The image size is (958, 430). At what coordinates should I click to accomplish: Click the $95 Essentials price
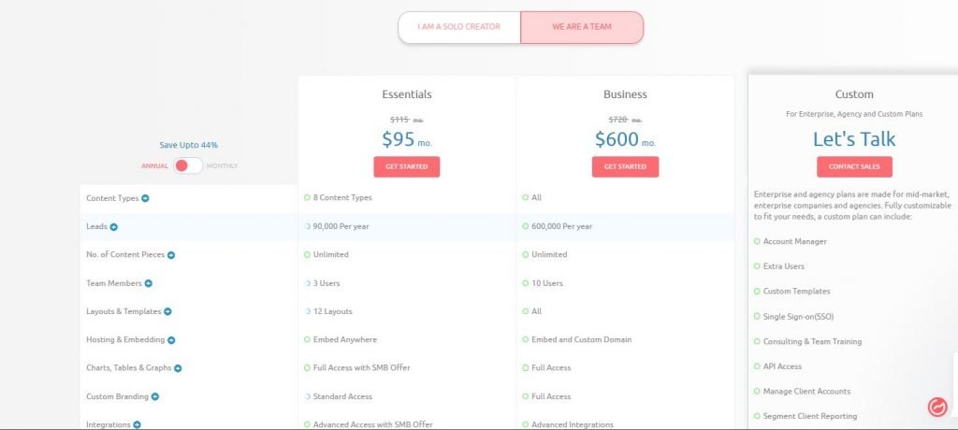399,139
